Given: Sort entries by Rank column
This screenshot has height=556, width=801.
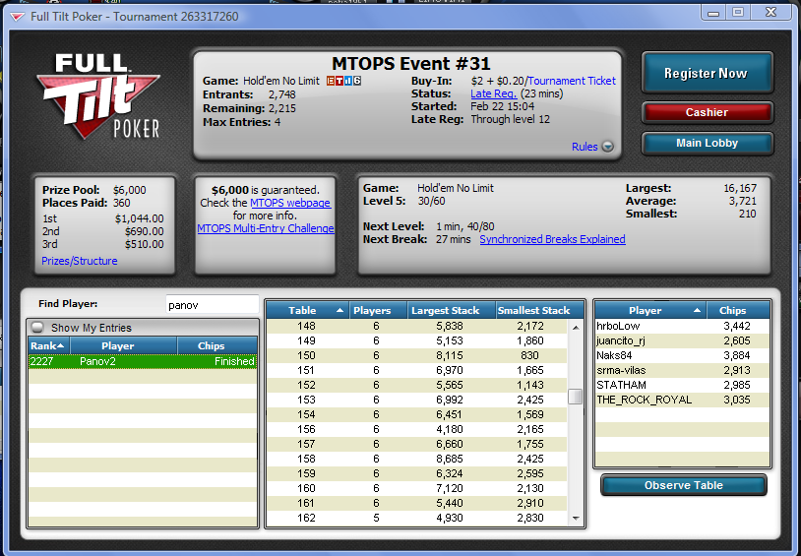Looking at the screenshot, I should point(49,346).
